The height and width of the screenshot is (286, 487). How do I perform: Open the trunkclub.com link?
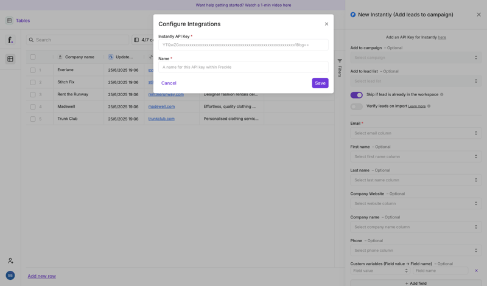point(161,119)
